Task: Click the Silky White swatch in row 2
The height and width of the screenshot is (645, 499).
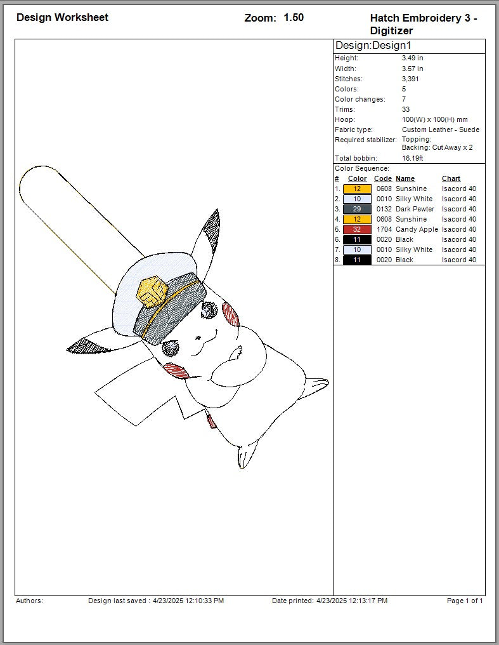Action: click(x=357, y=199)
